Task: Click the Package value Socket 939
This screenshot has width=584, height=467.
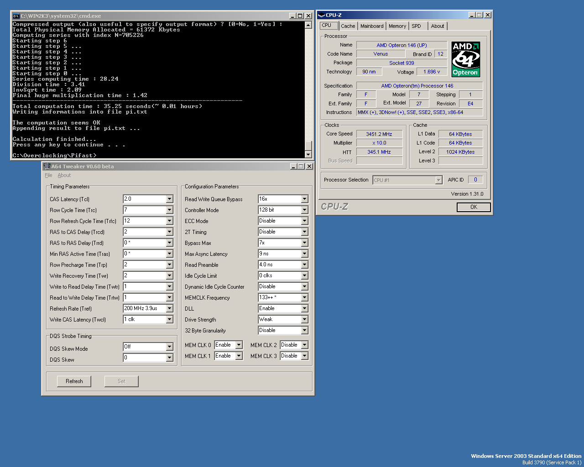Action: [x=401, y=63]
